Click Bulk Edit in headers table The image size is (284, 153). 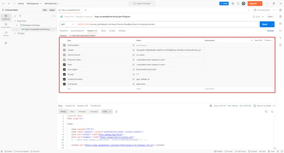coord(258,40)
